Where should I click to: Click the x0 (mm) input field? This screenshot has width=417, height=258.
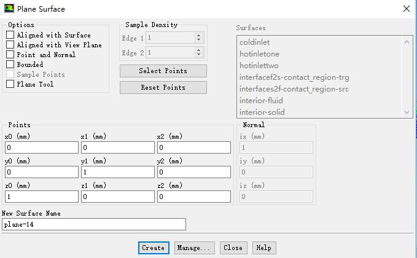[42, 147]
